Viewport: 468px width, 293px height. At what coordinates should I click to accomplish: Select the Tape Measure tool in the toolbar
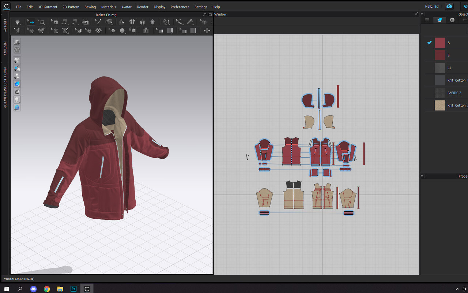190,22
